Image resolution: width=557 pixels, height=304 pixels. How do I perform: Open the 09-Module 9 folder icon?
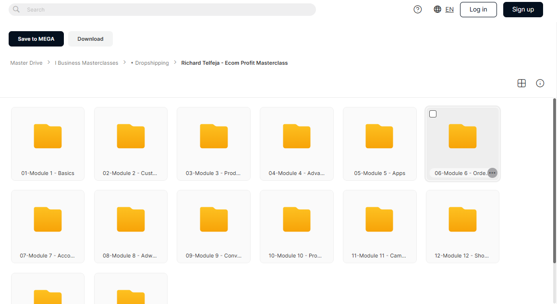214,219
